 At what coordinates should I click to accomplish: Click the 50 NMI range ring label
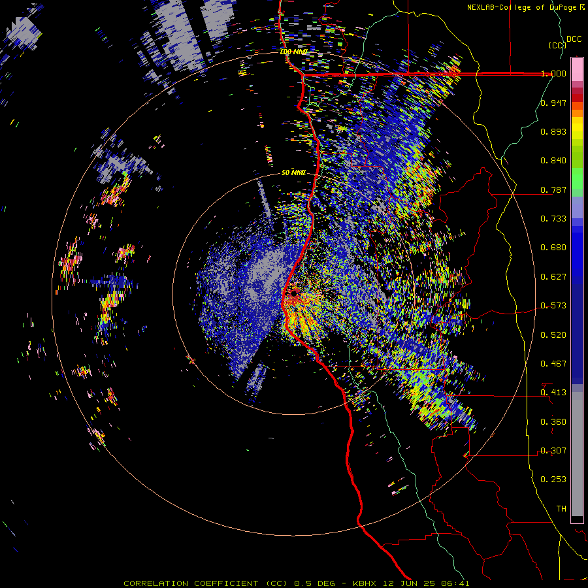293,172
